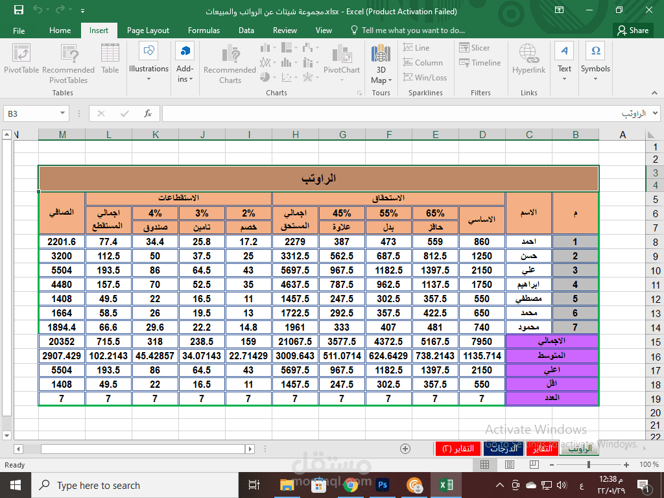This screenshot has height=498, width=664.
Task: Insert a line or area chart
Action: (268, 63)
